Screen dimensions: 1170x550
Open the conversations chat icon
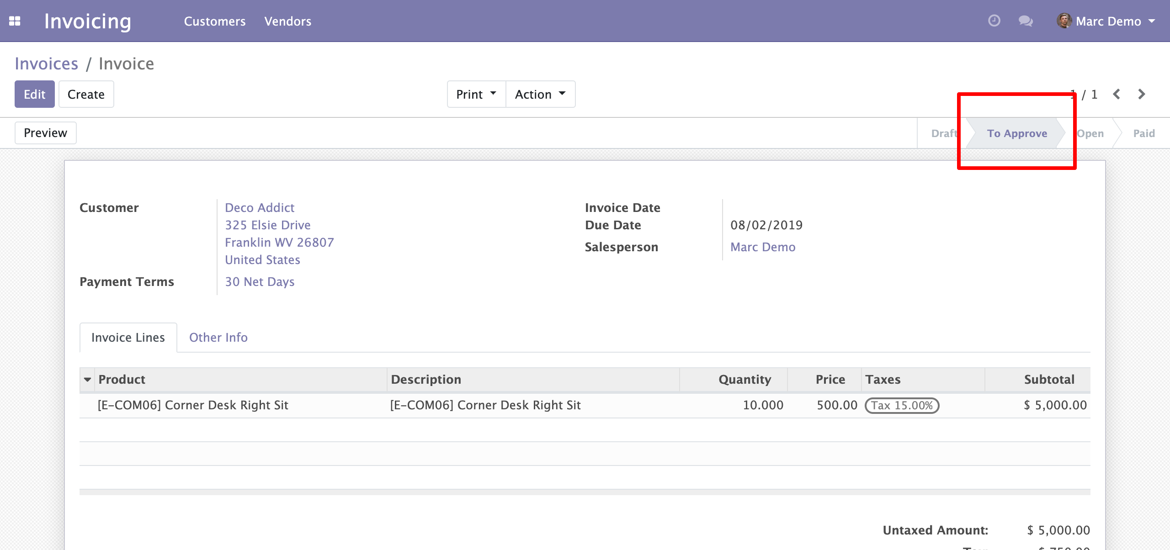click(1026, 21)
